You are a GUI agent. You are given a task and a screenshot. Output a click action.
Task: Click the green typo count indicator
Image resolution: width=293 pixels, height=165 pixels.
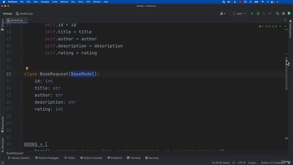tap(274, 27)
